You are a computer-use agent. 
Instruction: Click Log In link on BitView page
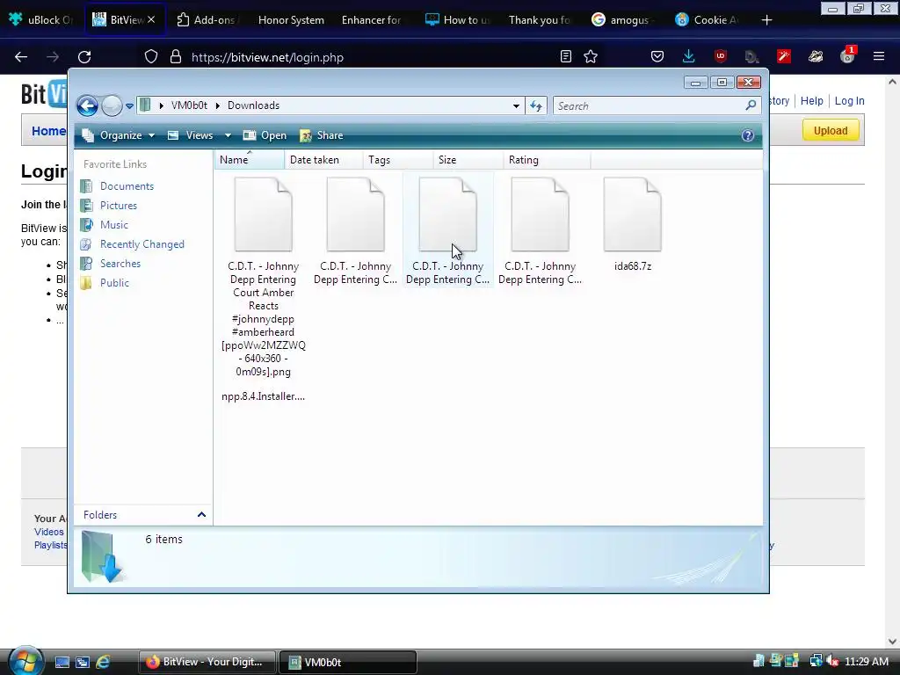pos(849,101)
